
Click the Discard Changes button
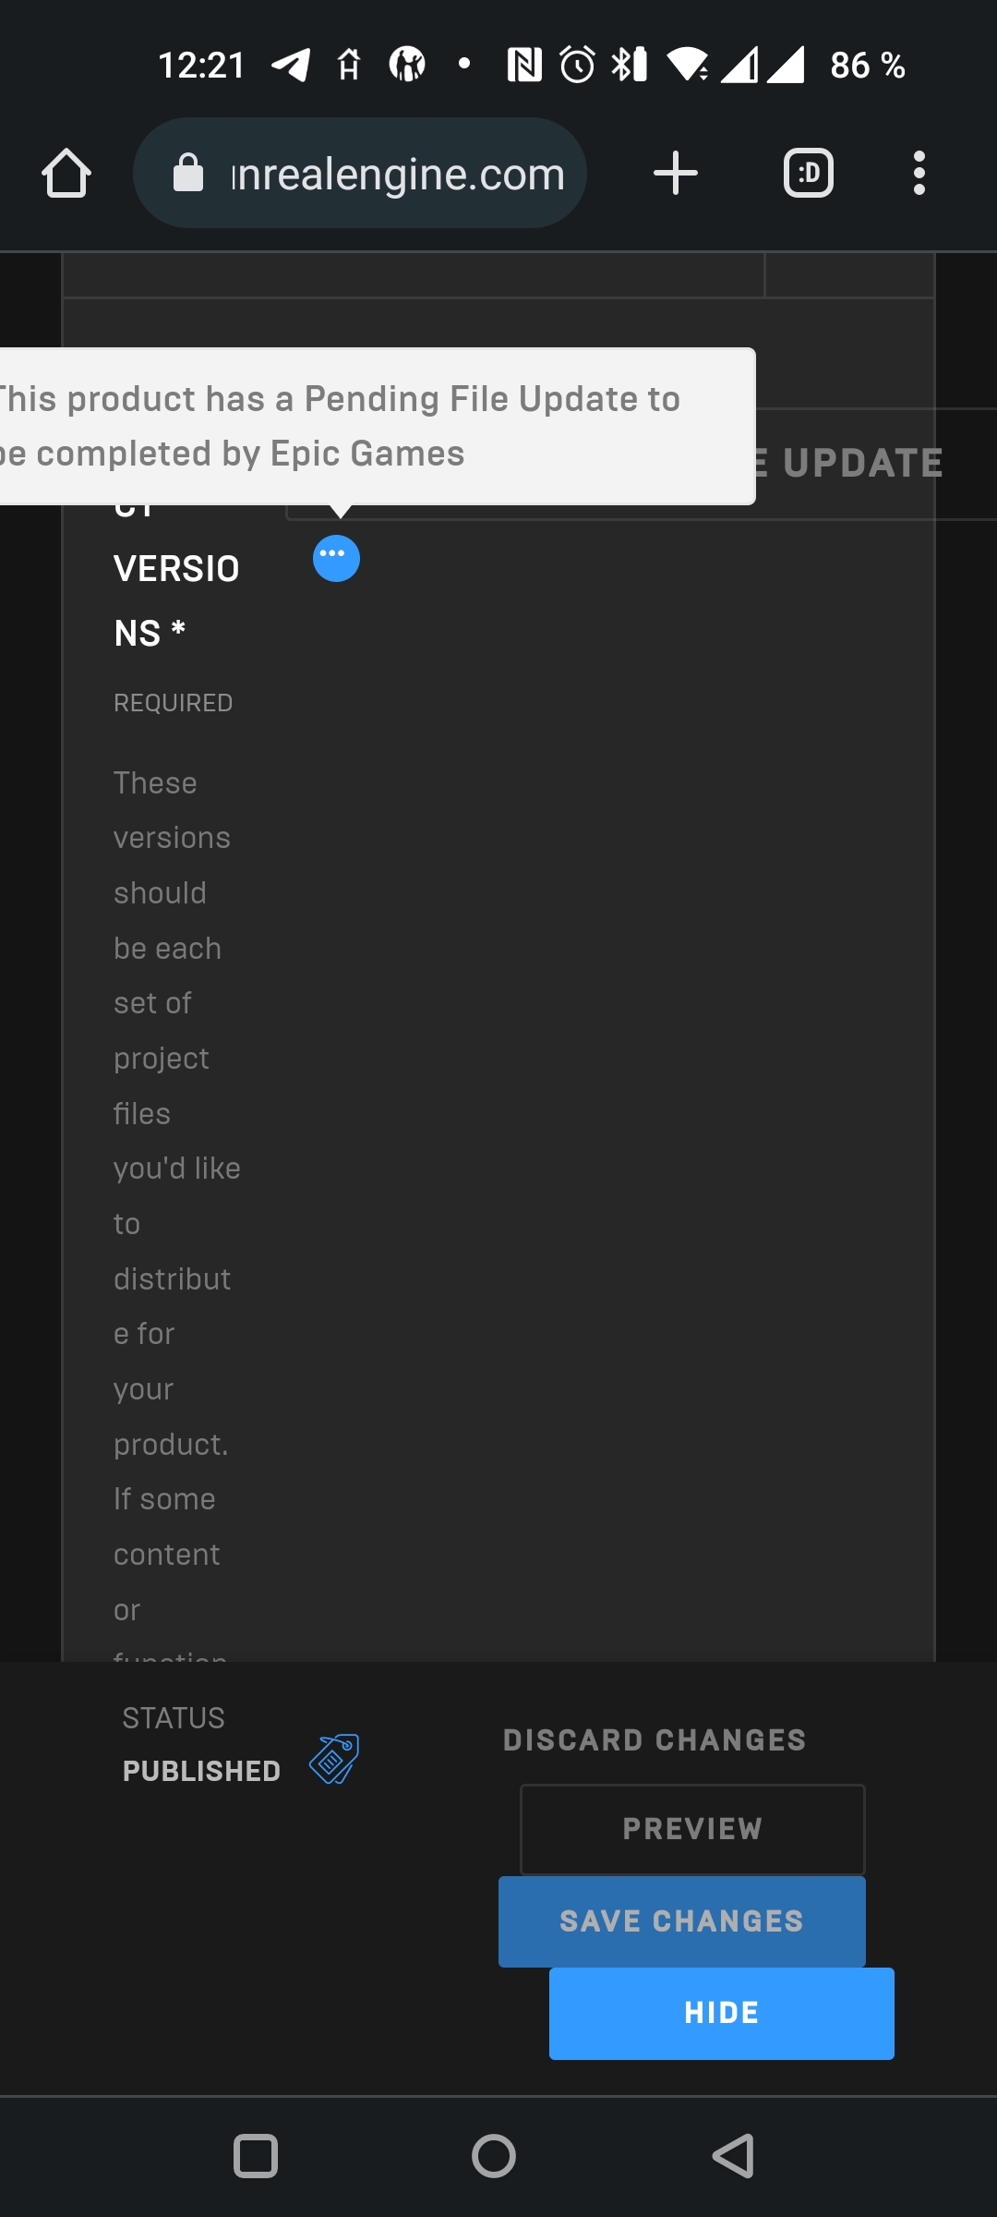tap(655, 1740)
